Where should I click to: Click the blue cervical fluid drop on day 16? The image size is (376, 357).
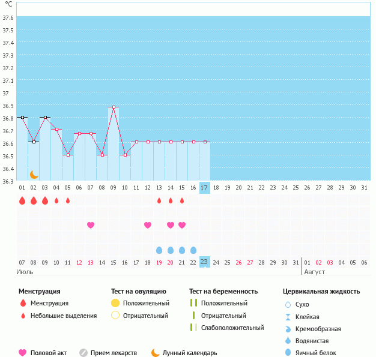pyautogui.click(x=193, y=250)
